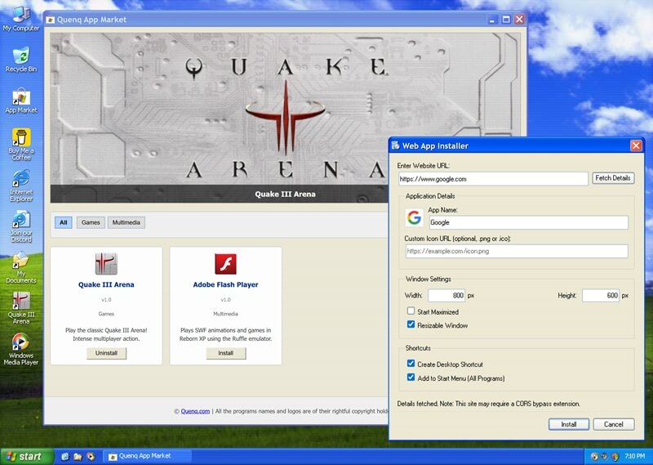Click the Width input field
Screen dimensions: 653x465
446,295
